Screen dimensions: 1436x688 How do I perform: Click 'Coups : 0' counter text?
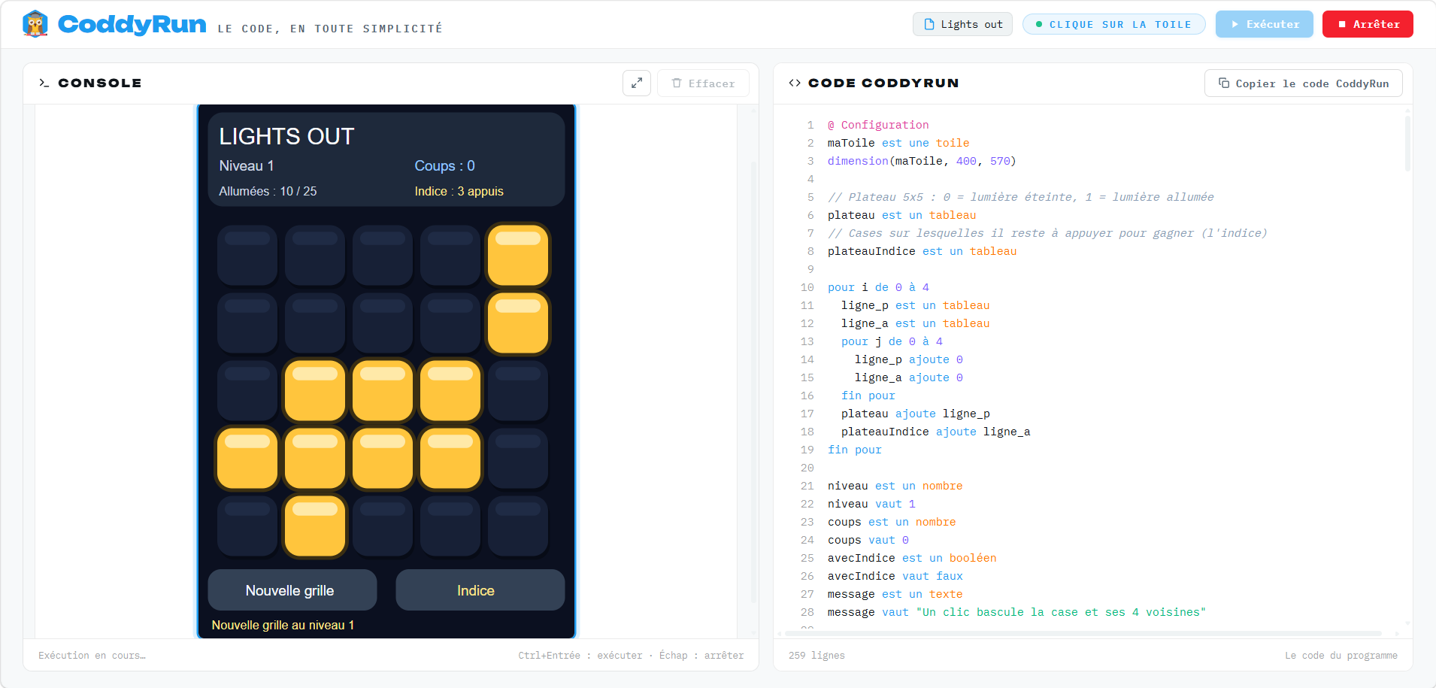coord(444,165)
